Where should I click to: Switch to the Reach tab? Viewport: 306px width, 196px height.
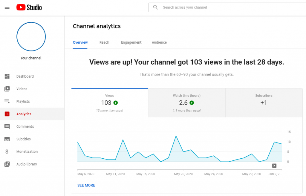[x=104, y=42]
